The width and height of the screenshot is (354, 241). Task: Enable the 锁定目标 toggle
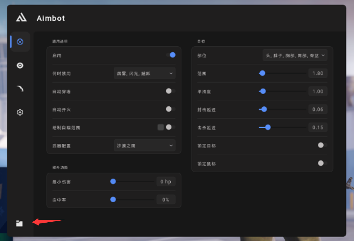(x=322, y=145)
